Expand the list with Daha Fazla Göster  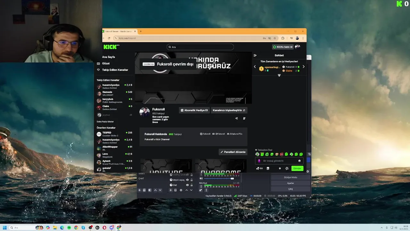pyautogui.click(x=105, y=122)
